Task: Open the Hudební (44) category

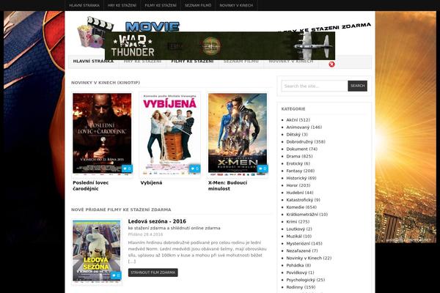Action: (x=300, y=193)
